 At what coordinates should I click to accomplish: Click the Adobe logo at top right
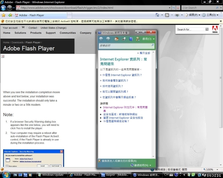click(x=215, y=30)
